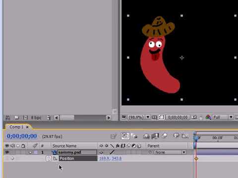Click the parent pick whip for sammy.psd
Viewport: 238px width, 178px height.
tap(150, 152)
